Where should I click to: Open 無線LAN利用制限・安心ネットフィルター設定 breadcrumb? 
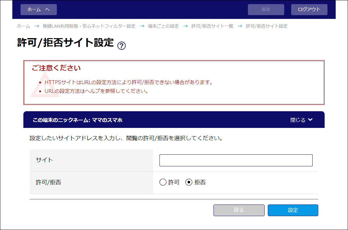[89, 26]
